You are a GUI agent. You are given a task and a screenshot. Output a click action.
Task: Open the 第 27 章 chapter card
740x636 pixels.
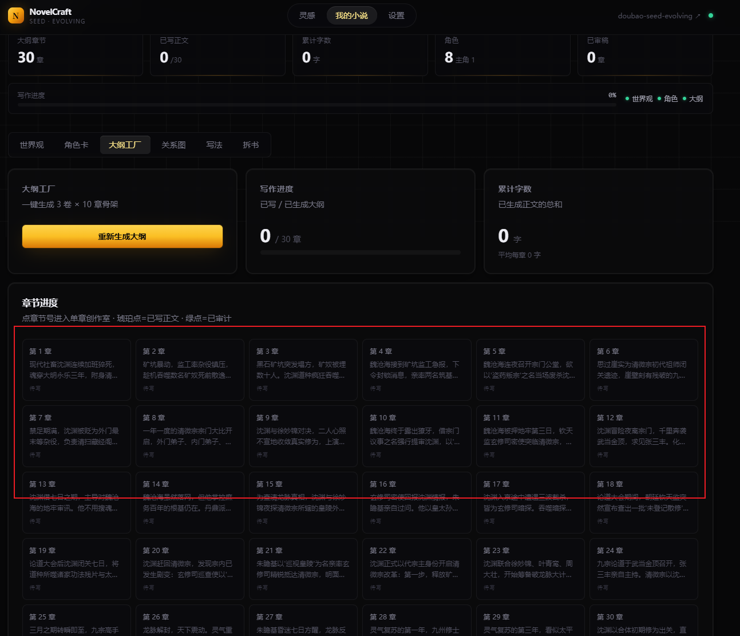303,621
